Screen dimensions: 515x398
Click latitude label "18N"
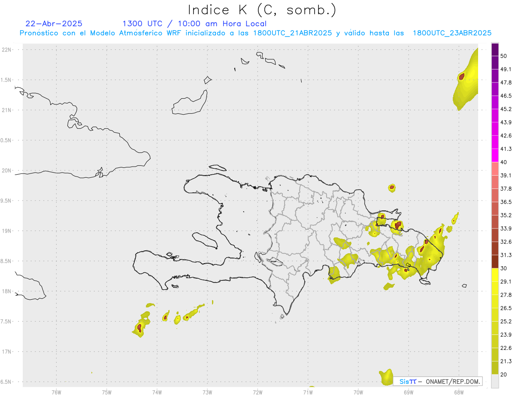pyautogui.click(x=6, y=292)
